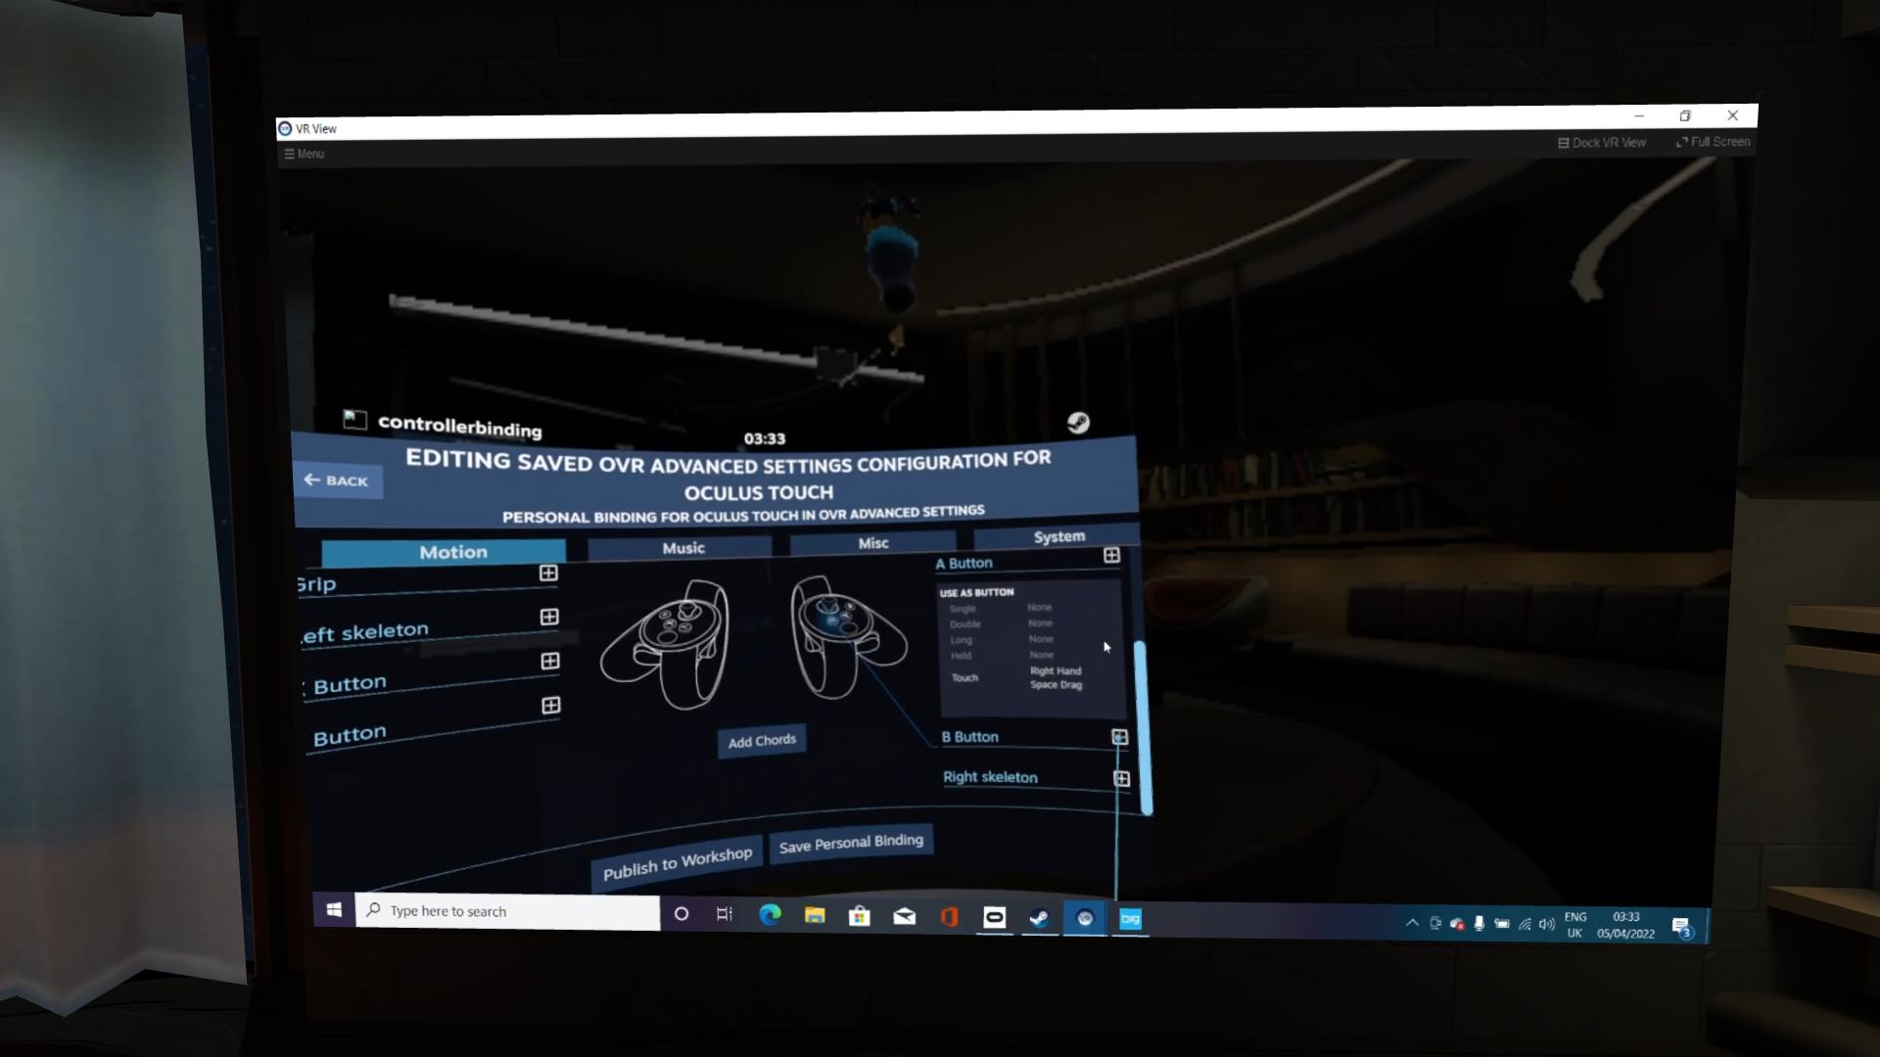Switch to the Music tab
This screenshot has width=1880, height=1057.
coord(682,548)
